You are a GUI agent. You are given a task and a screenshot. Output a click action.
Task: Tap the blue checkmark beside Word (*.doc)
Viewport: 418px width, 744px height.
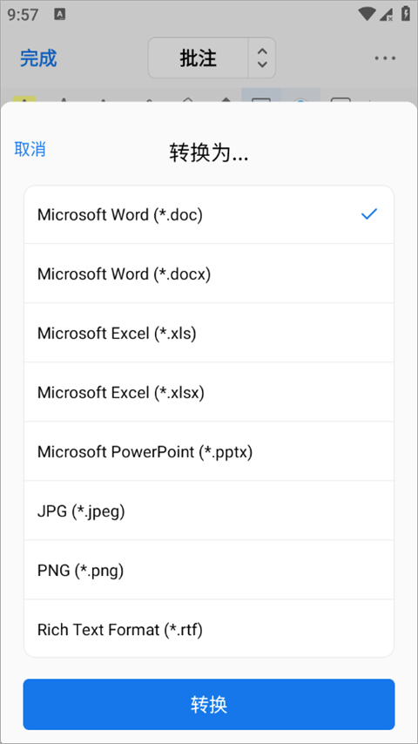coord(368,214)
